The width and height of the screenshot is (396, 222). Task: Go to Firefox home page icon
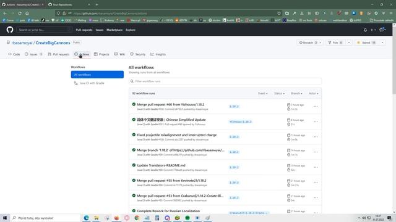pyautogui.click(x=27, y=13)
